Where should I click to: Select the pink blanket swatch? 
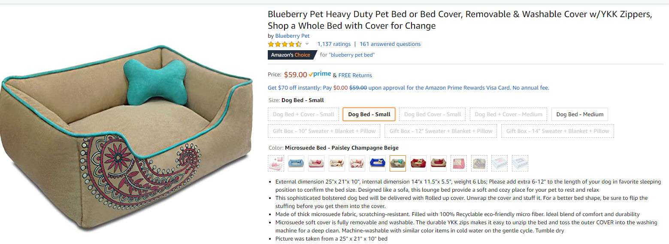(459, 163)
